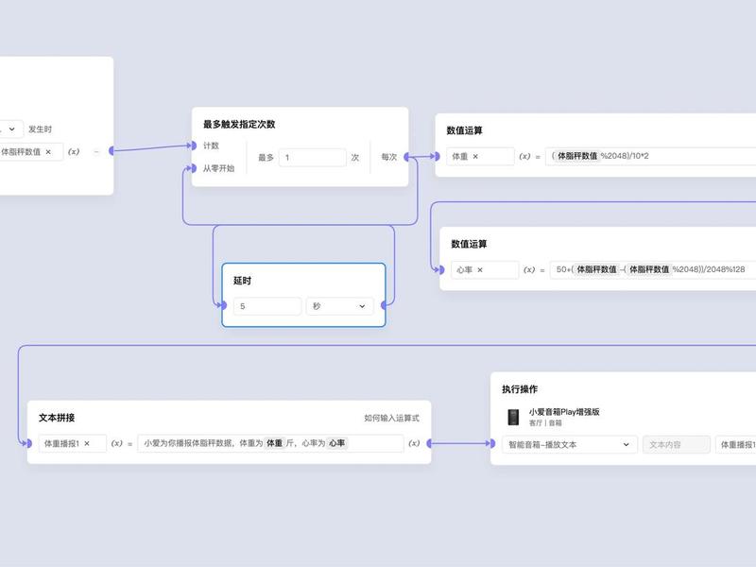Screen dimensions: 756x567
Task: Click the output port of the 延时 card
Action: [x=385, y=305]
